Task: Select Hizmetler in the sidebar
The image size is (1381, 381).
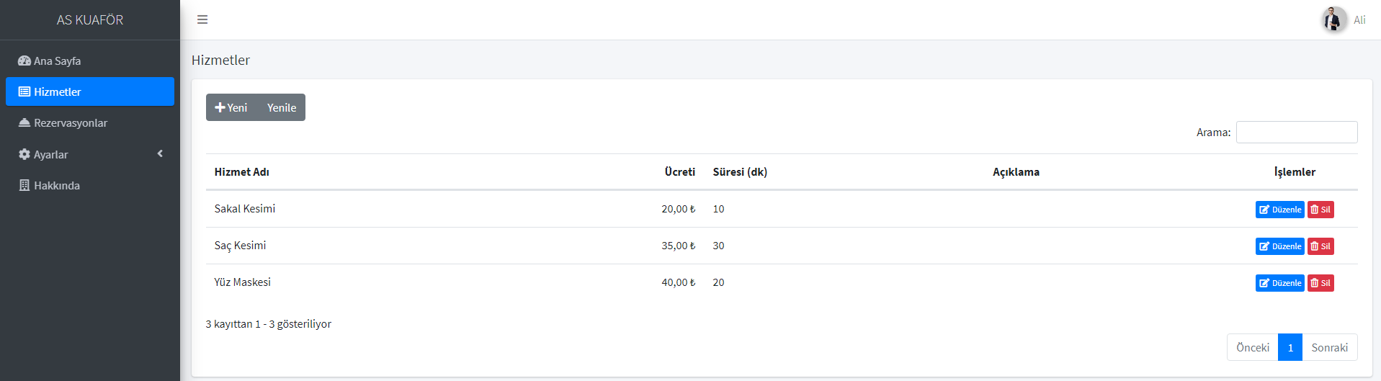Action: point(90,91)
